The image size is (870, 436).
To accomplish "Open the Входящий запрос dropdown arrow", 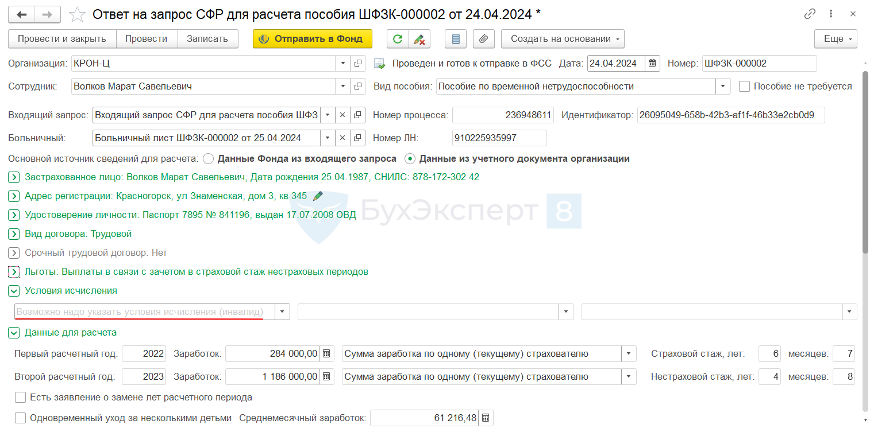I will pyautogui.click(x=328, y=115).
